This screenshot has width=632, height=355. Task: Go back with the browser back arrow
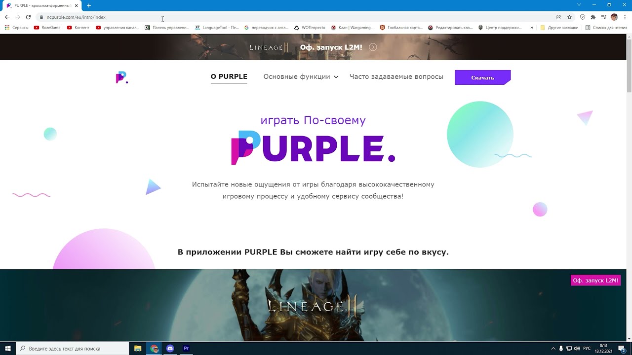[7, 17]
